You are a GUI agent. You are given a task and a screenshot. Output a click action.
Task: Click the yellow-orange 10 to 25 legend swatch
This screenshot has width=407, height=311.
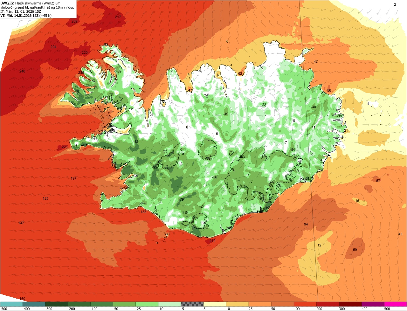[237, 304]
